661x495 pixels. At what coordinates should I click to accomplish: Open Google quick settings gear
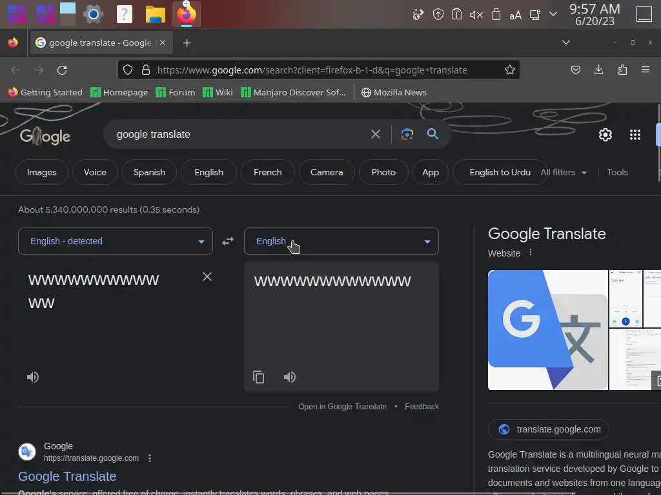(x=605, y=135)
